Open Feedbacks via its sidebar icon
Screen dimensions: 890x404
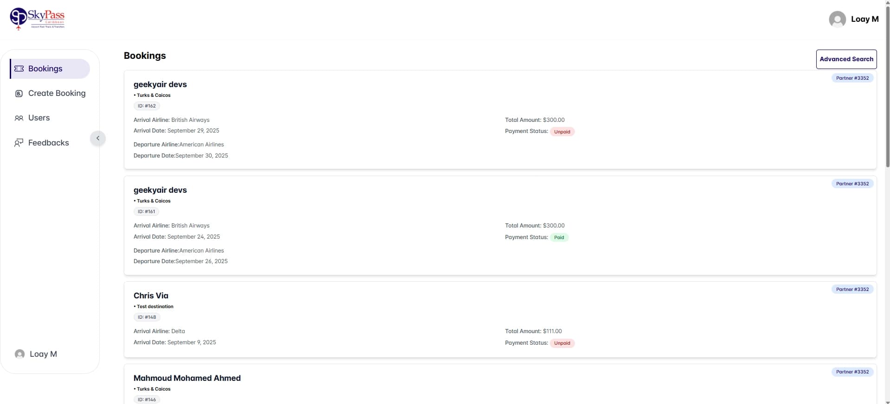pos(19,142)
